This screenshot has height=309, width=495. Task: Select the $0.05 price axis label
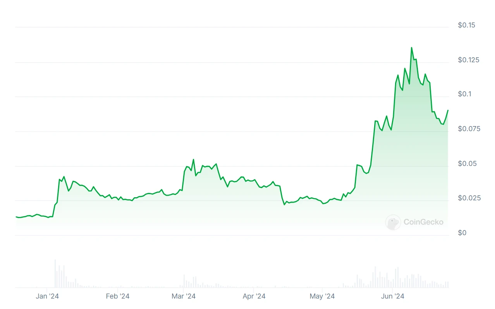466,164
